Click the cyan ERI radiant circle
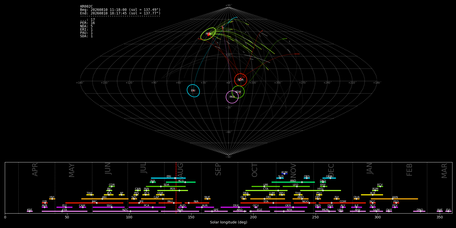Viewport: 456px width, 228px height. pos(193,91)
